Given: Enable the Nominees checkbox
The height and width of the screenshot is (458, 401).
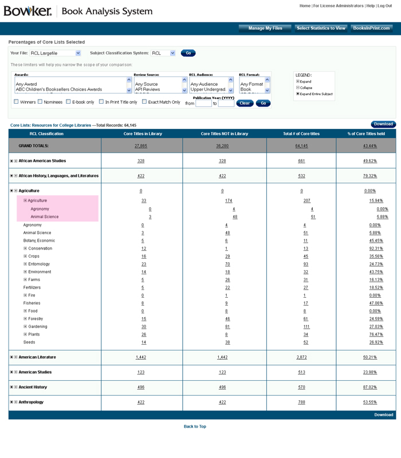Looking at the screenshot, I should point(40,102).
